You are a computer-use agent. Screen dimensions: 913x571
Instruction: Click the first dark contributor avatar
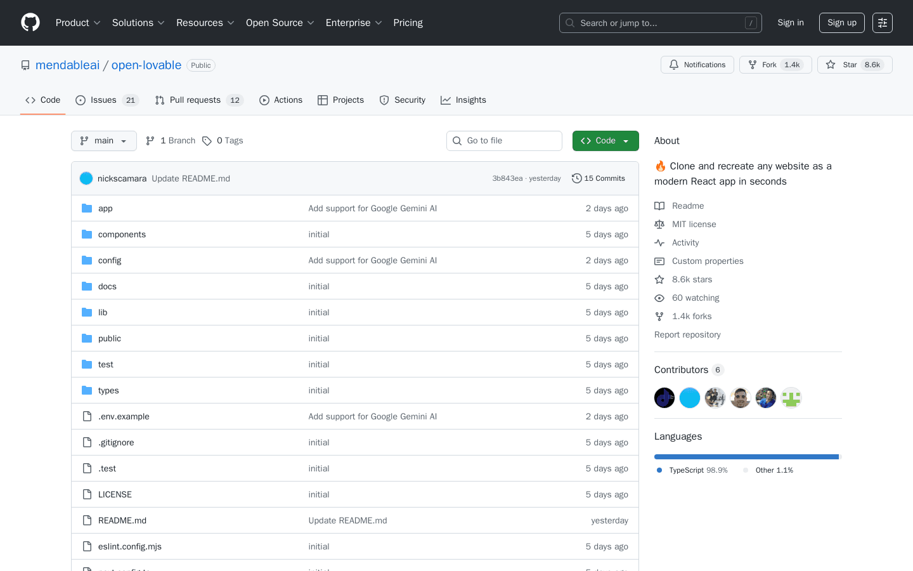point(664,398)
